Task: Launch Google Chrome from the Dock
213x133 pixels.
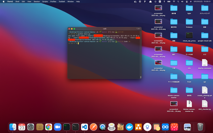Action: (x=49, y=127)
